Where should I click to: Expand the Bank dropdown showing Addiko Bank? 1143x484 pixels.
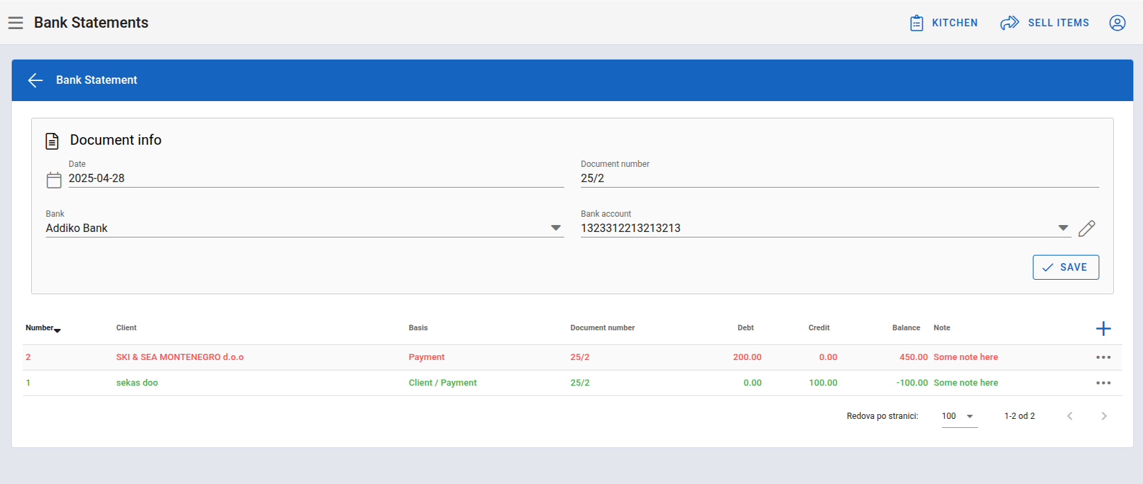click(x=555, y=228)
